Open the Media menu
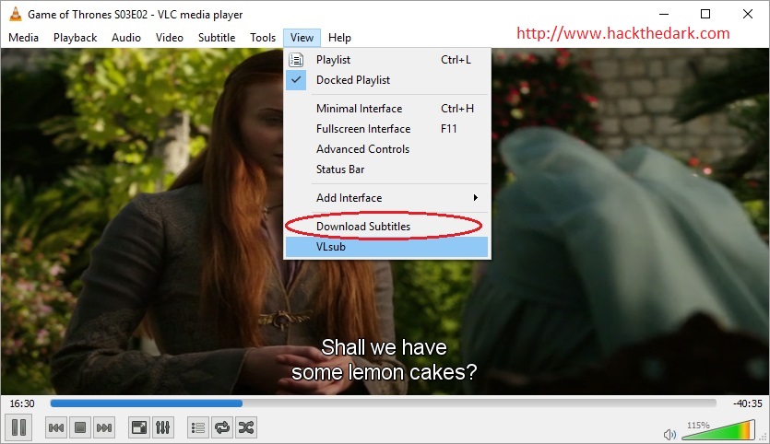 [x=24, y=38]
